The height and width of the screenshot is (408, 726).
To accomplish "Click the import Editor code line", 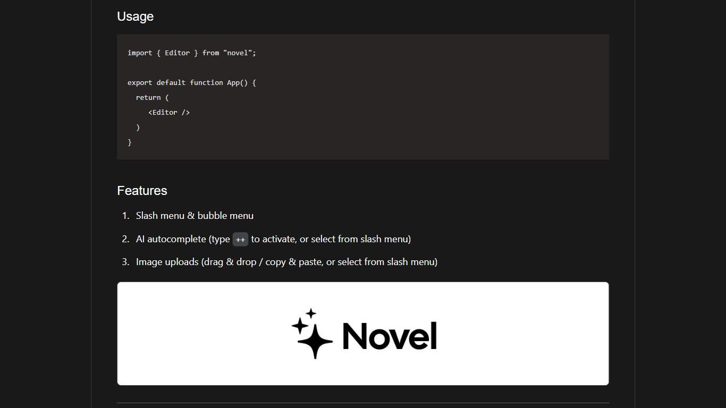I will [x=192, y=53].
